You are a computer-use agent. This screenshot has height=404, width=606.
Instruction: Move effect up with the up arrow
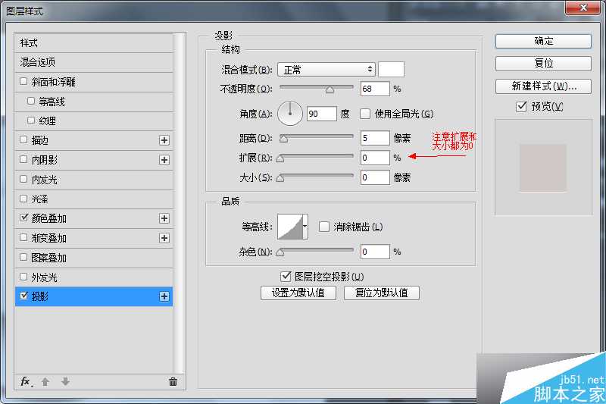[x=45, y=381]
